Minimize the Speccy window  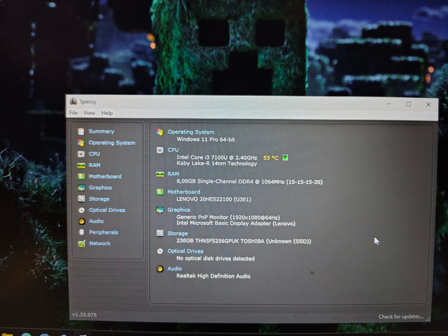tap(389, 104)
